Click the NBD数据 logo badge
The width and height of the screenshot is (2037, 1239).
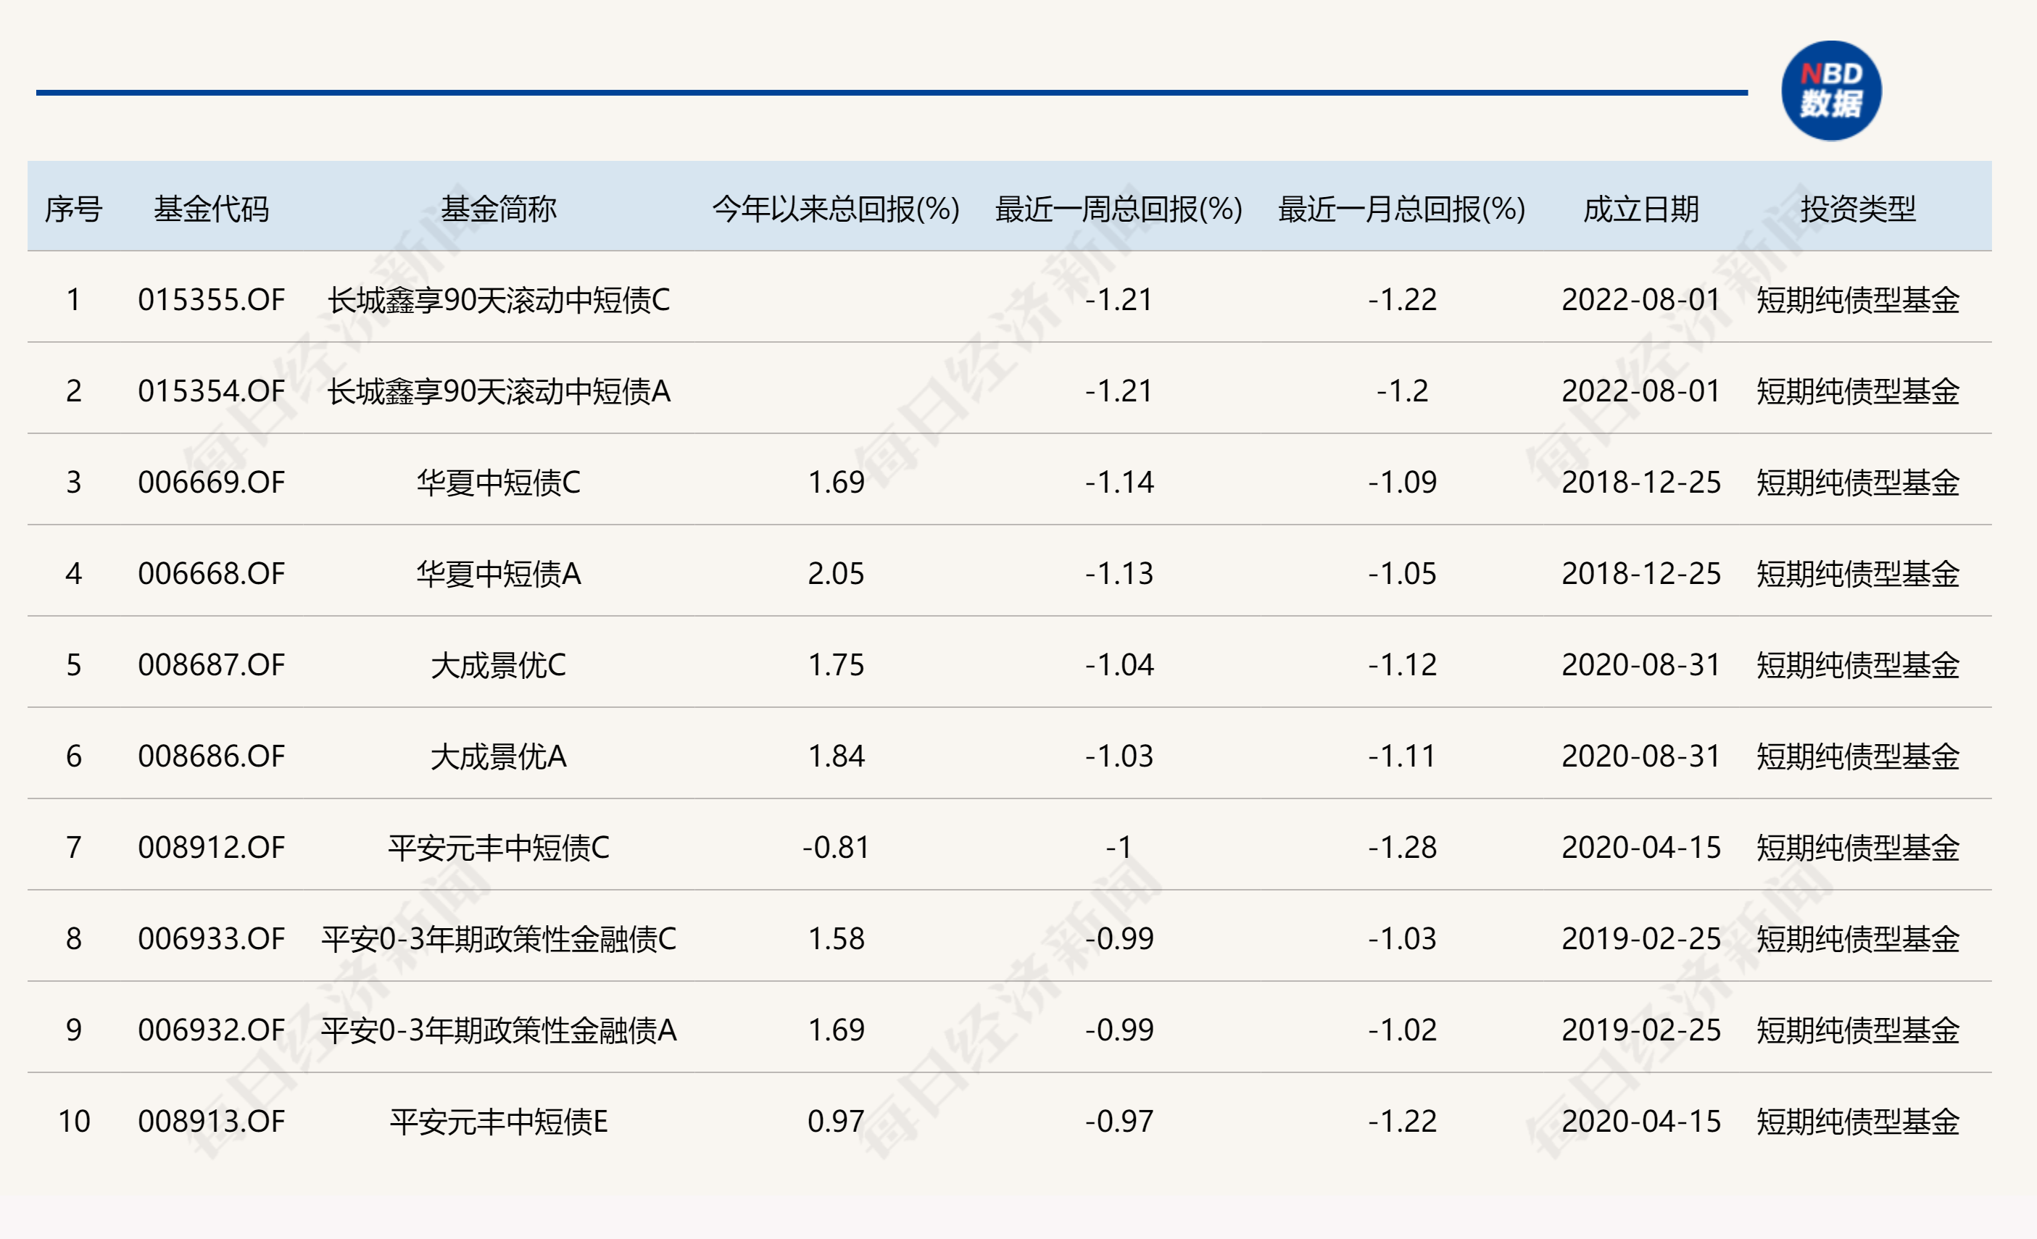(1831, 91)
